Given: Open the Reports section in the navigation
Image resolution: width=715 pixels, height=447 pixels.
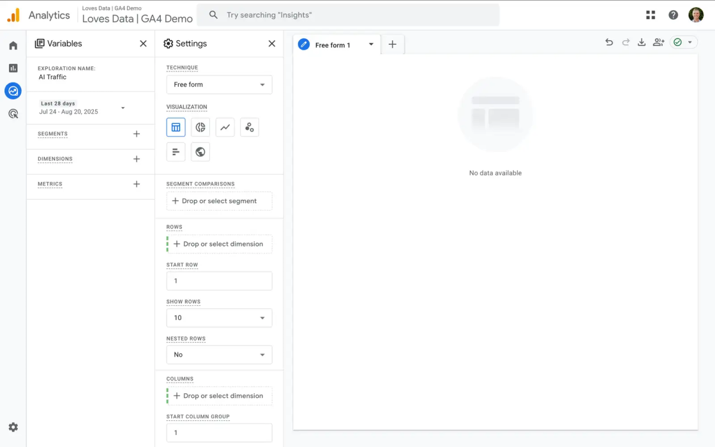Looking at the screenshot, I should point(13,68).
